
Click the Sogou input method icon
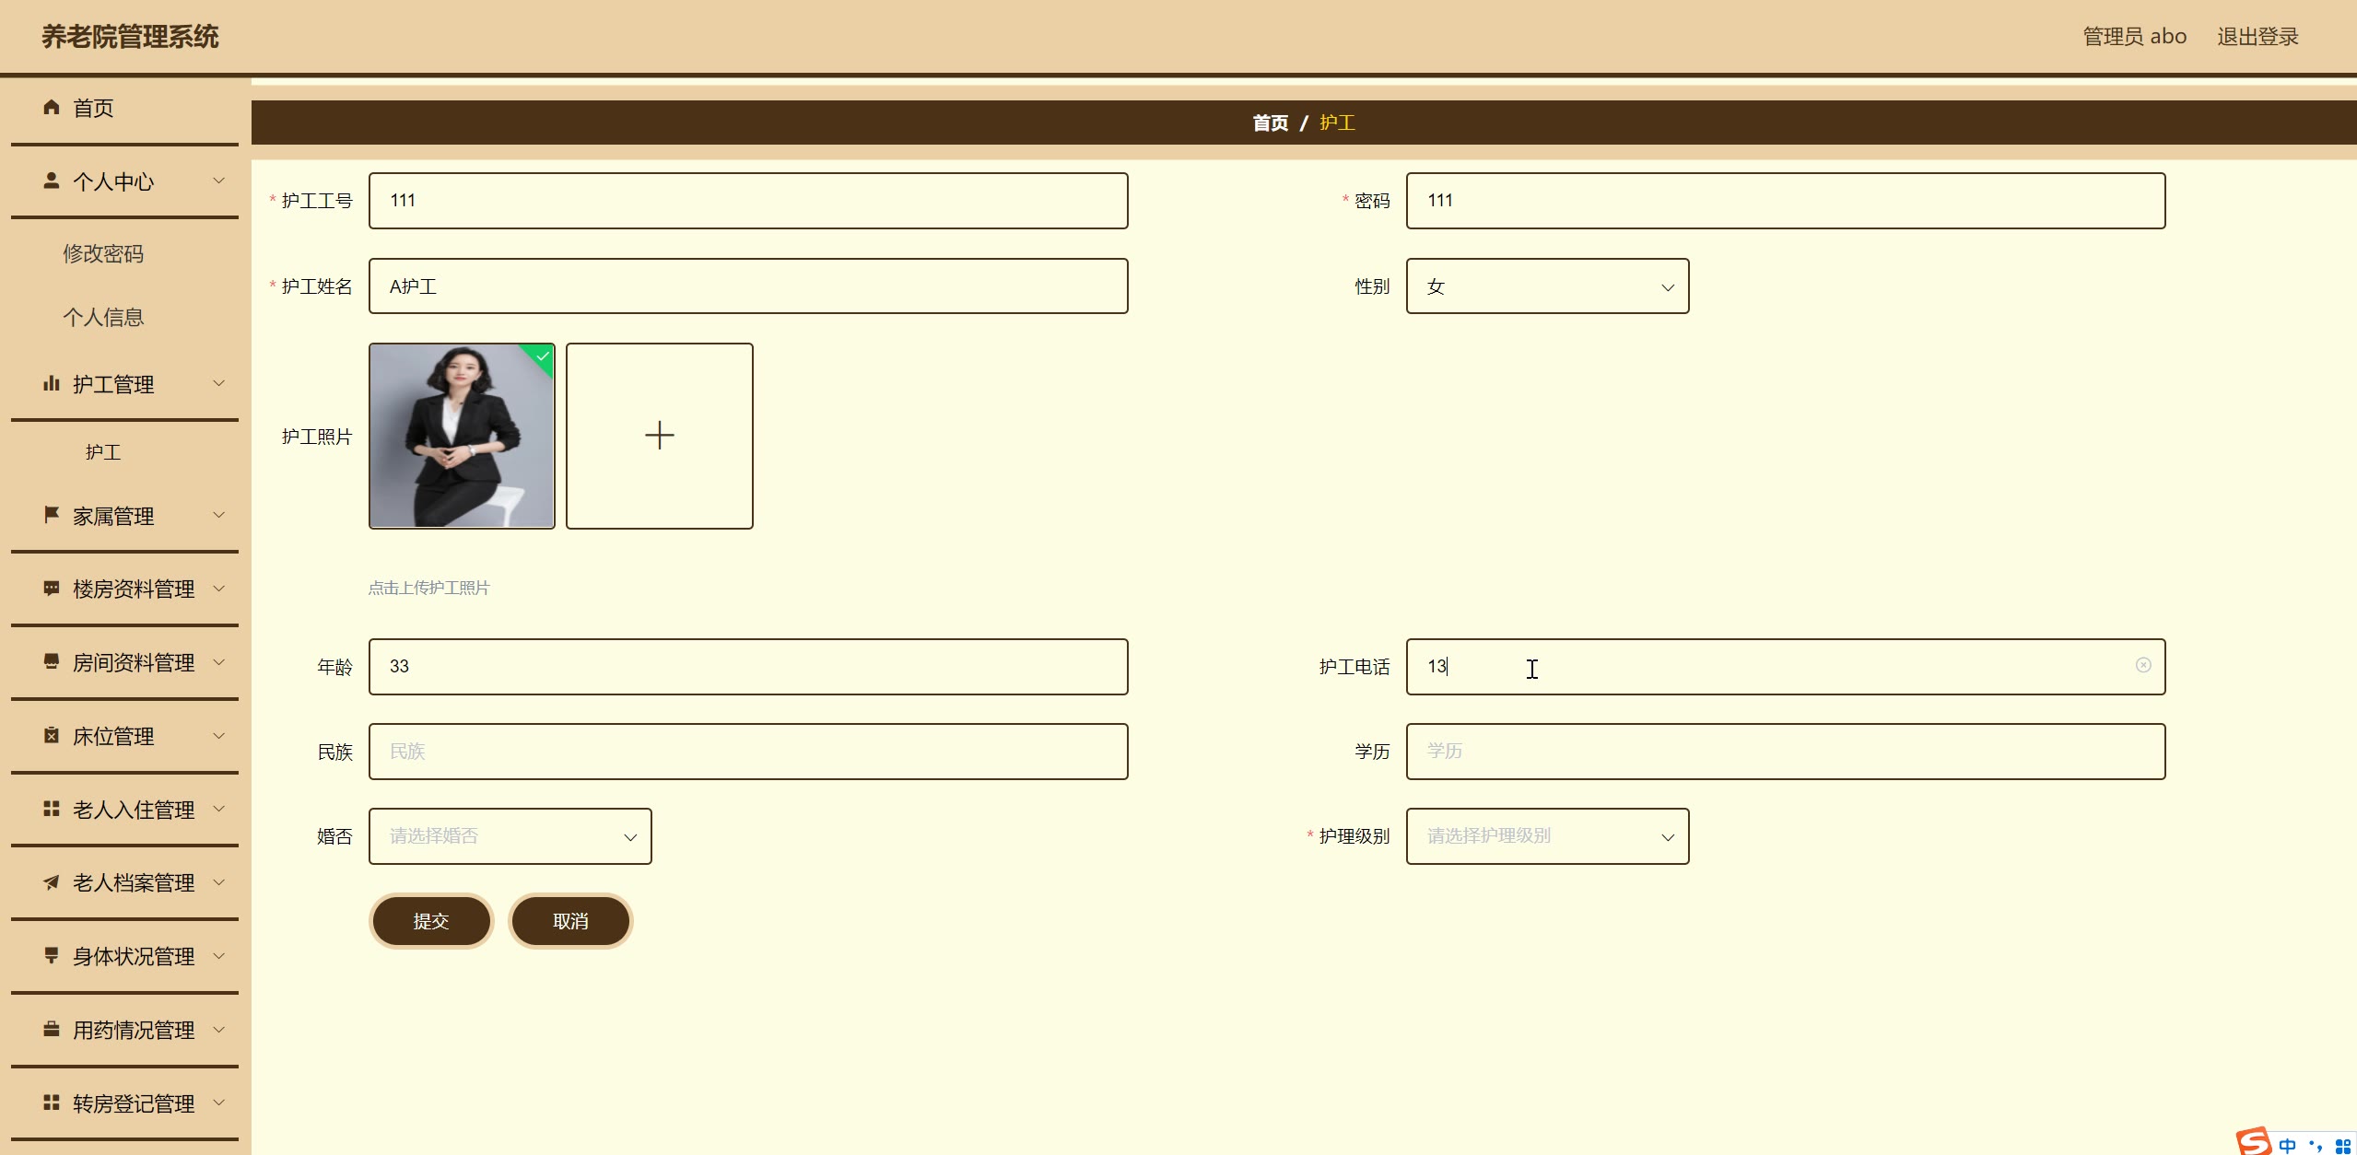(x=2255, y=1142)
